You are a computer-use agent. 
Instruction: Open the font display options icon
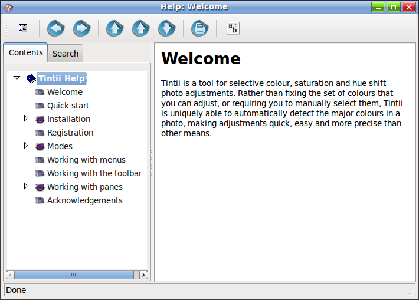point(233,28)
